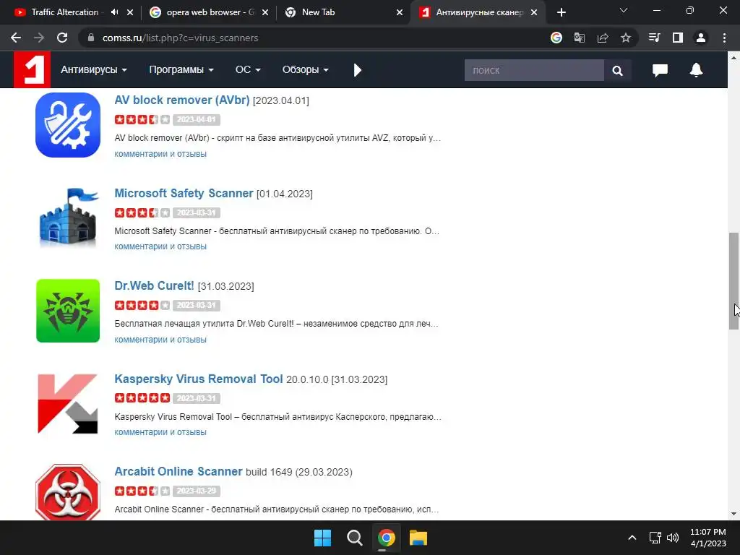Click the play arrow in site navbar
Screen dimensions: 740x555
coord(357,70)
